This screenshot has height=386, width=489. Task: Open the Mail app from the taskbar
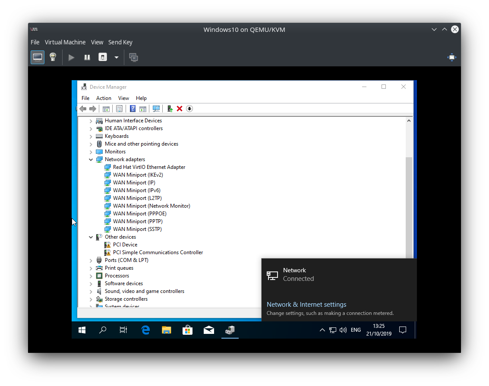coord(208,330)
